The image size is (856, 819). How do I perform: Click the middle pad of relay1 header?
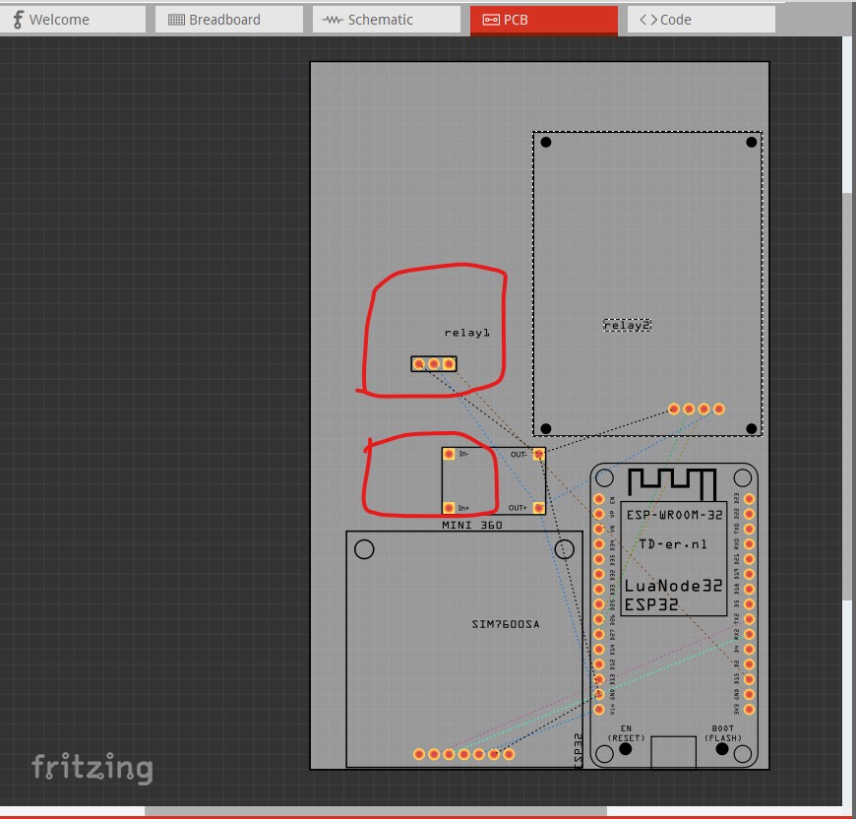(434, 363)
